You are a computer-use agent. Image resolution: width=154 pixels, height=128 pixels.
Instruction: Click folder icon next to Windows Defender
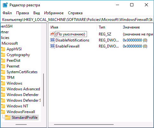click(x=3, y=95)
